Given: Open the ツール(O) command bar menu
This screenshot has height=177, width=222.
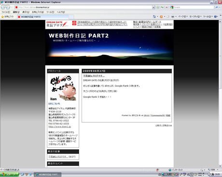Looking at the screenshot, I should coord(208,16).
